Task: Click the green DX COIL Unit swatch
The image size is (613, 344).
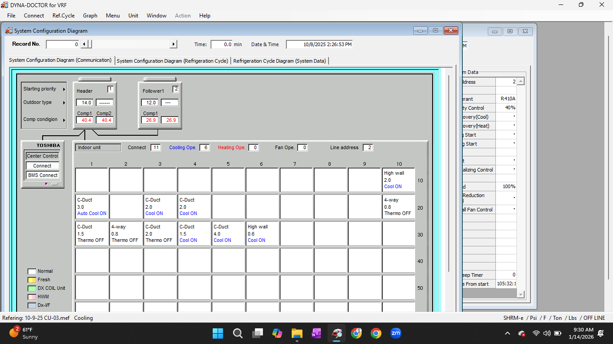Action: tap(32, 288)
